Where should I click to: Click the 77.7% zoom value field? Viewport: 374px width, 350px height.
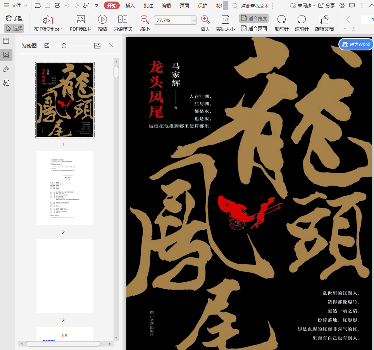[x=173, y=20]
